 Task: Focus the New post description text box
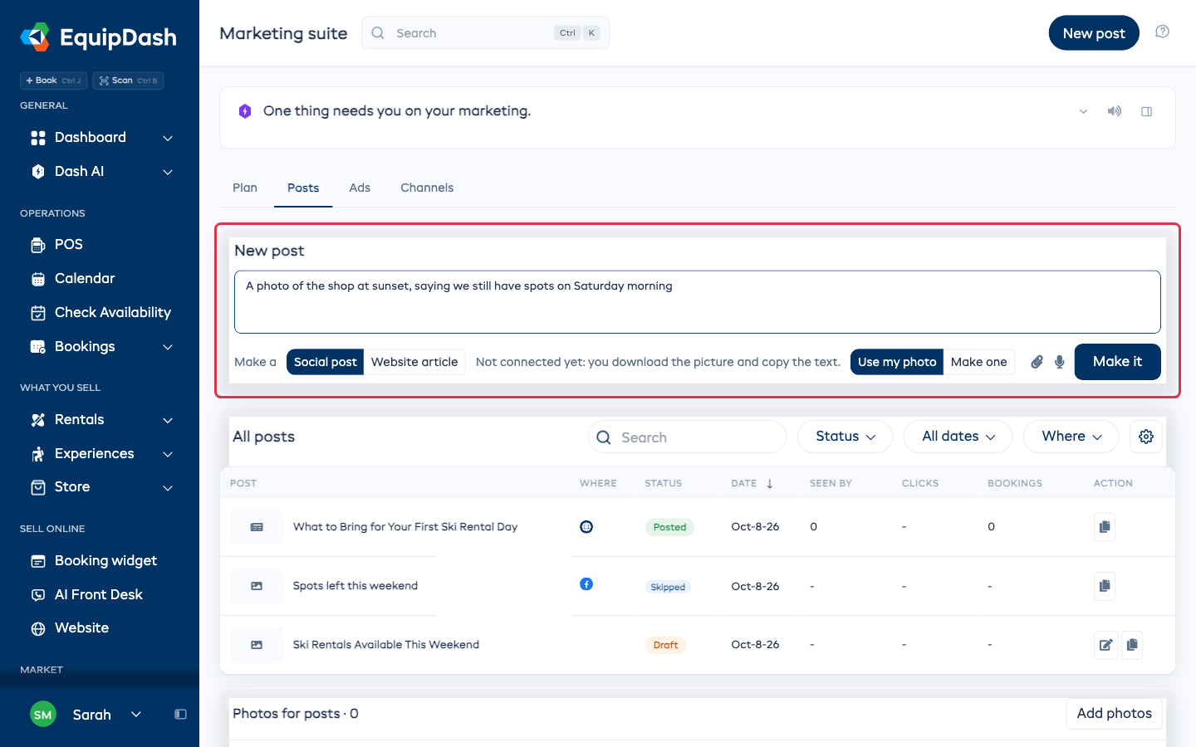click(698, 302)
